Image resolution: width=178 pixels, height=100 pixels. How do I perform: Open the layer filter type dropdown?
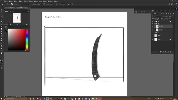click(156, 14)
